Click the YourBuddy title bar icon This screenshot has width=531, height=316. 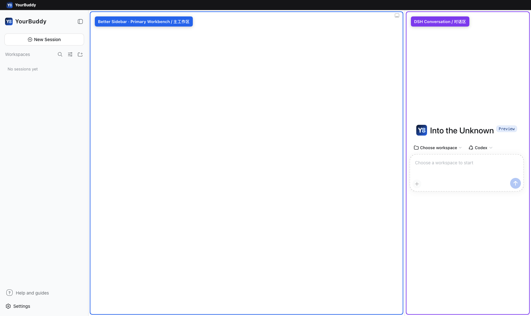9,5
